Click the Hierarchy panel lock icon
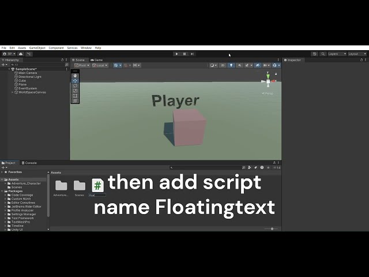This screenshot has height=277, width=369. 62,60
